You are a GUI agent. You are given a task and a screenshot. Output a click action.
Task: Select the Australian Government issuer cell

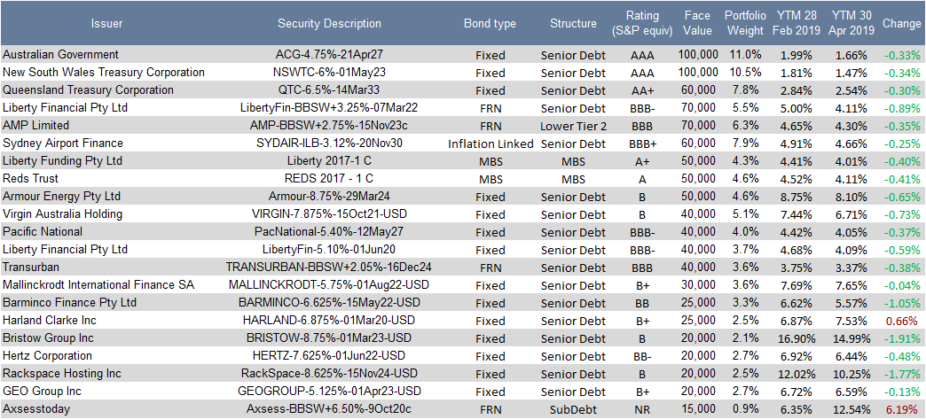click(61, 55)
